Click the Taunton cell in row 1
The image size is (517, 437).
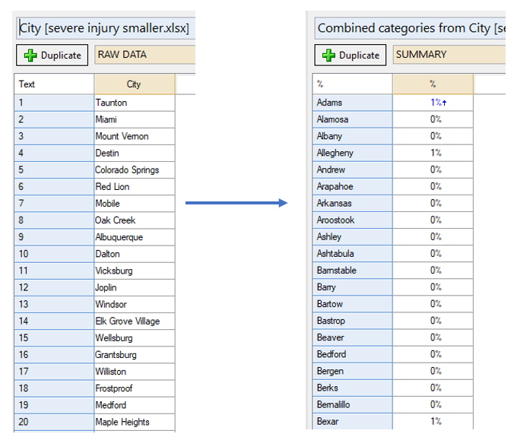tap(135, 103)
